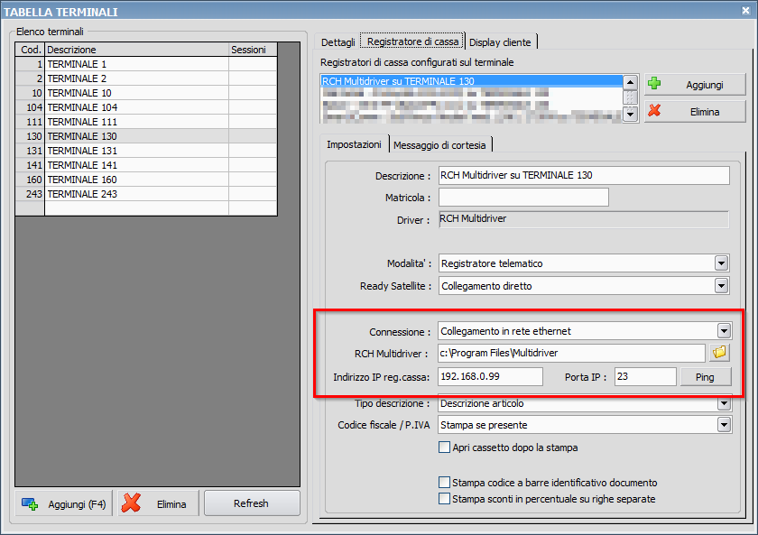The height and width of the screenshot is (535, 758).
Task: Click Aggiungi (F4) terminal button
Action: [x=64, y=503]
